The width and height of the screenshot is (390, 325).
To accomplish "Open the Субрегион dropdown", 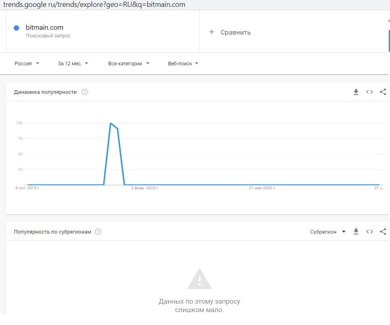I will point(327,232).
